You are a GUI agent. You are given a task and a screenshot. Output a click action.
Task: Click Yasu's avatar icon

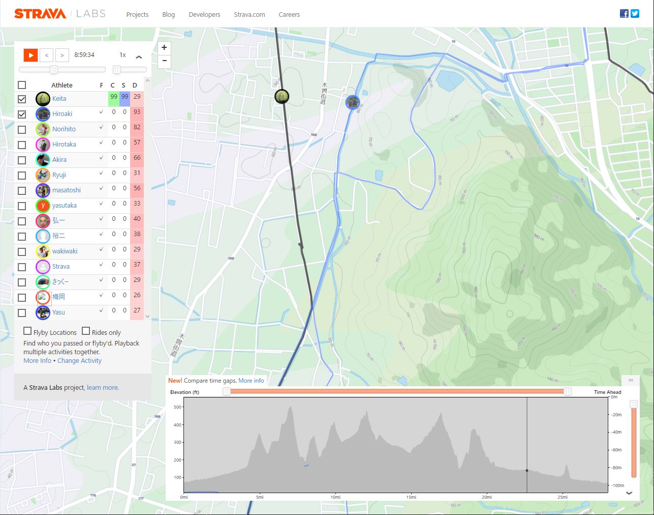43,312
